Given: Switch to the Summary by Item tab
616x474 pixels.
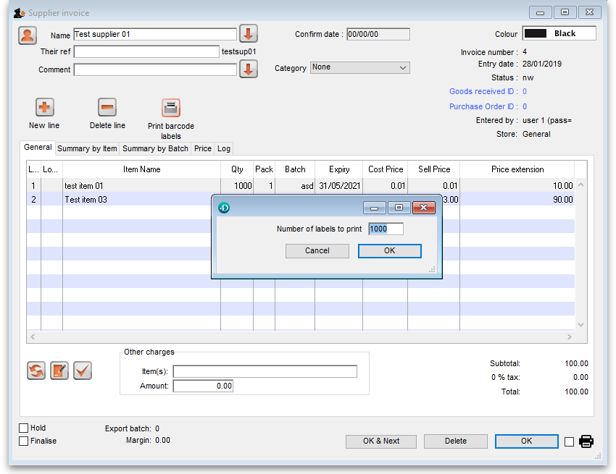Looking at the screenshot, I should pos(87,148).
